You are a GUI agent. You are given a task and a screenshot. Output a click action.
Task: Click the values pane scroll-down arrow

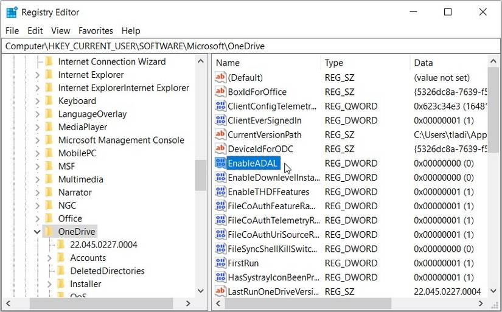point(493,291)
